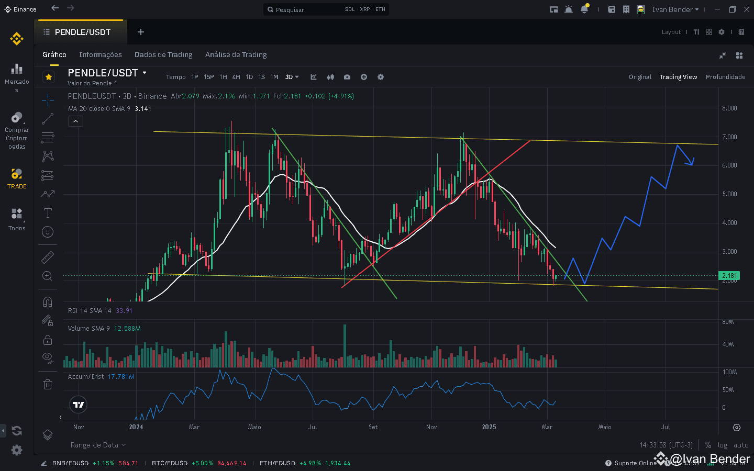Hide all drawings with the eye icon
754x471 pixels.
[x=48, y=358]
